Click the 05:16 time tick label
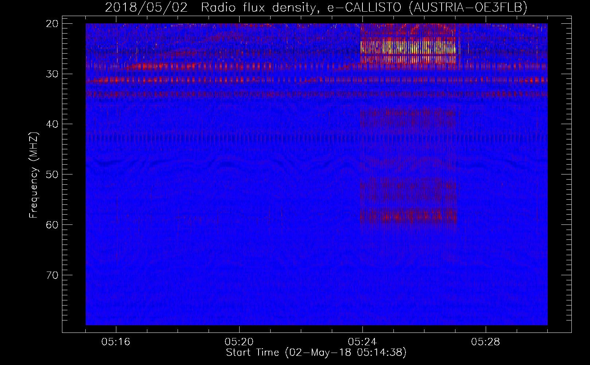 (116, 342)
